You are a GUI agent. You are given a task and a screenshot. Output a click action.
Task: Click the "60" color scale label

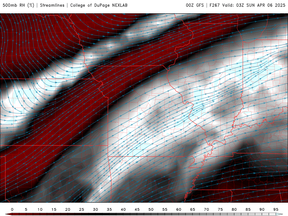coord(179,210)
